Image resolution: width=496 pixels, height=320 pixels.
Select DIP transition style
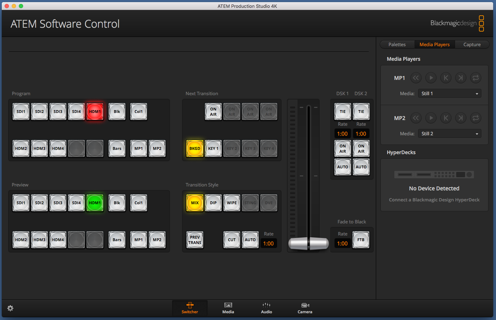[213, 203]
